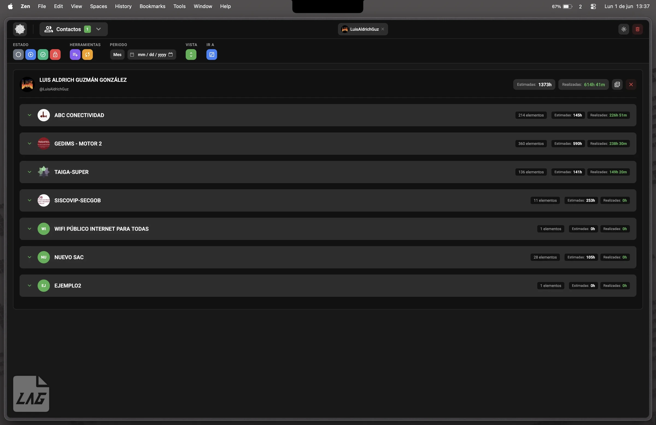The height and width of the screenshot is (425, 656).
Task: Click the TAIGA-SUPER project logo
Action: pos(43,172)
